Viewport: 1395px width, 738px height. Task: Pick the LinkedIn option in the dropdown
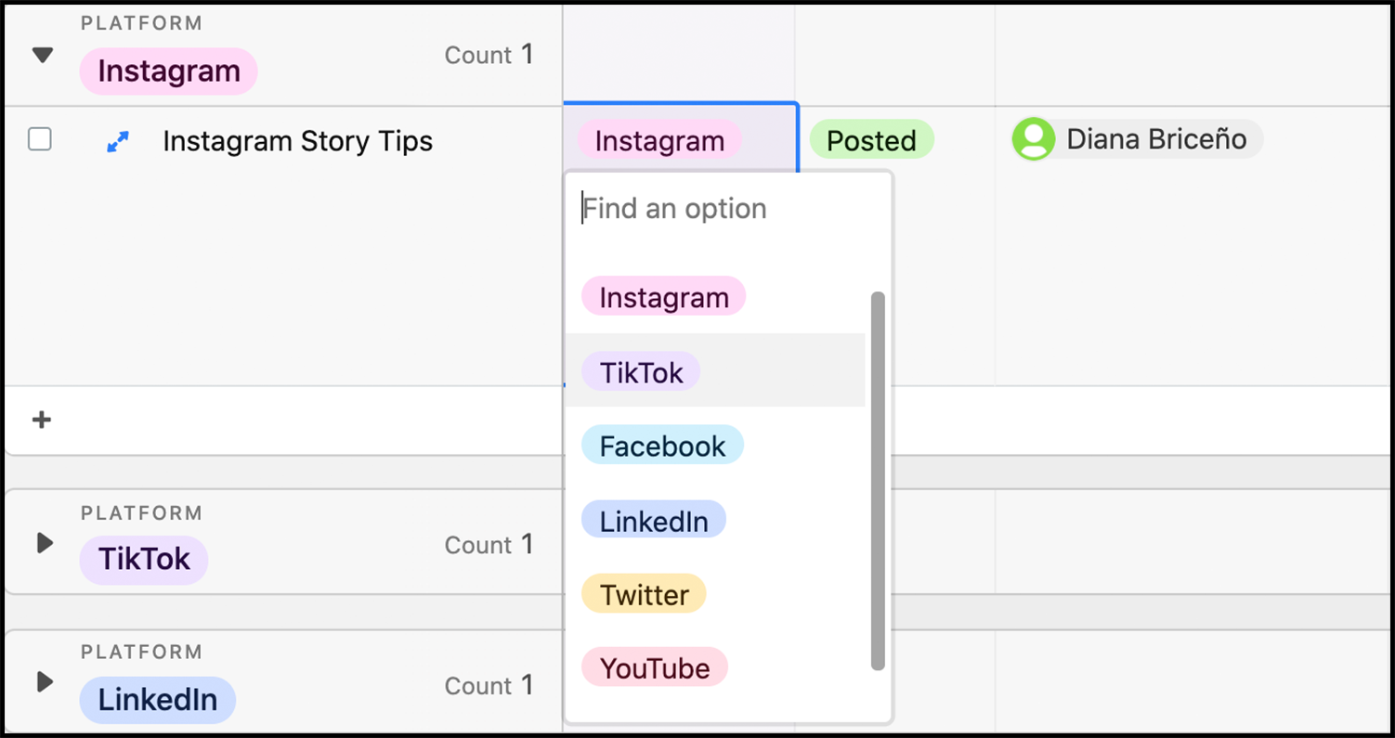tap(654, 520)
